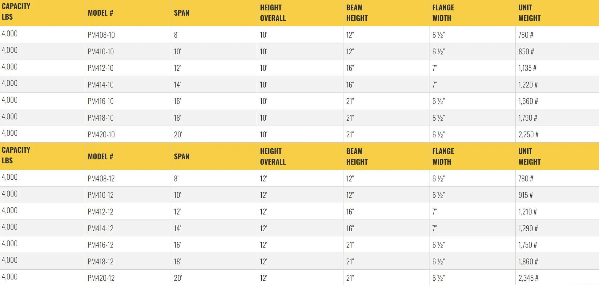Click the PM418-12 model entry
Screen dimensions: 599x285
coord(101,262)
